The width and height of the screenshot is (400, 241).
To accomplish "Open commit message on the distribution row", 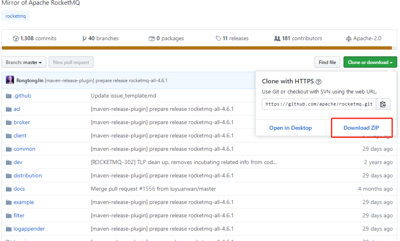I will tap(162, 176).
